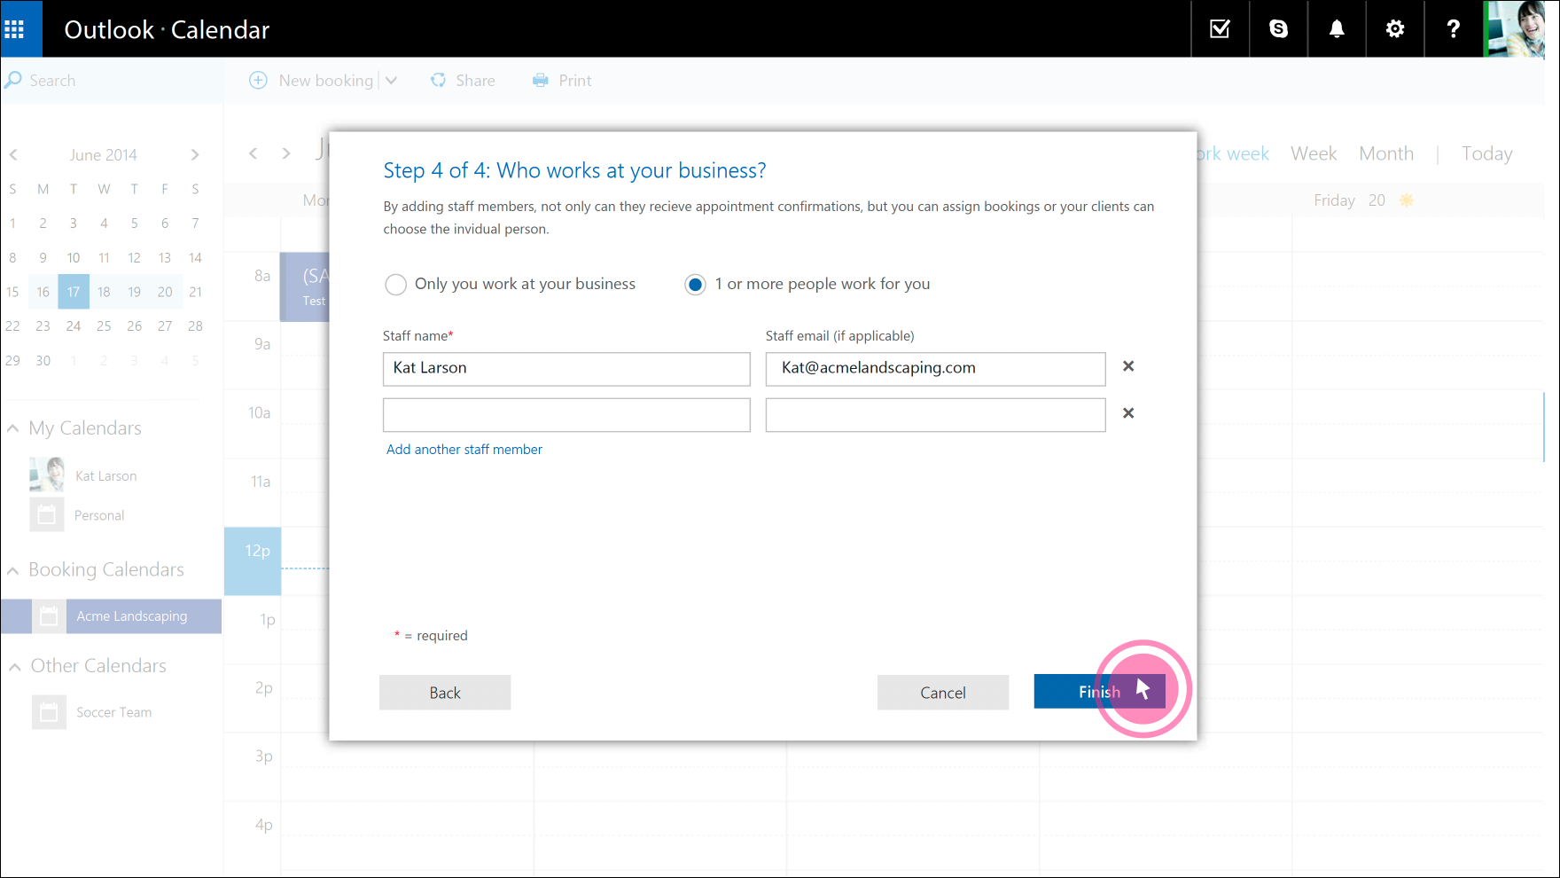Select June 20 in mini calendar

pyautogui.click(x=165, y=292)
